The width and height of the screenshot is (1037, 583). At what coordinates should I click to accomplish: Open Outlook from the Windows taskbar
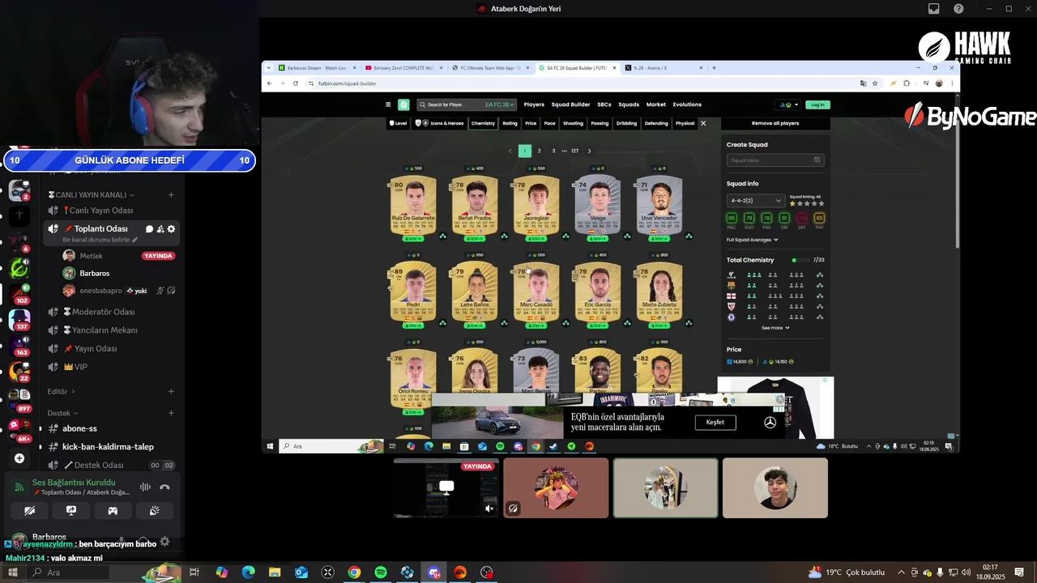301,572
